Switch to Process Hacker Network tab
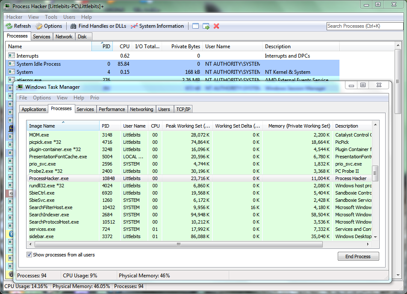This screenshot has height=294, width=407. click(64, 37)
